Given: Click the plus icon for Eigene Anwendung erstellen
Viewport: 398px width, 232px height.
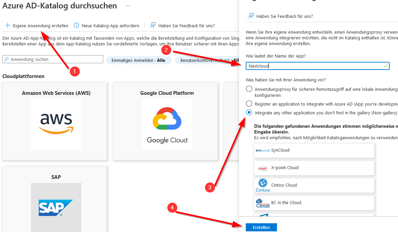Looking at the screenshot, I should (8, 25).
